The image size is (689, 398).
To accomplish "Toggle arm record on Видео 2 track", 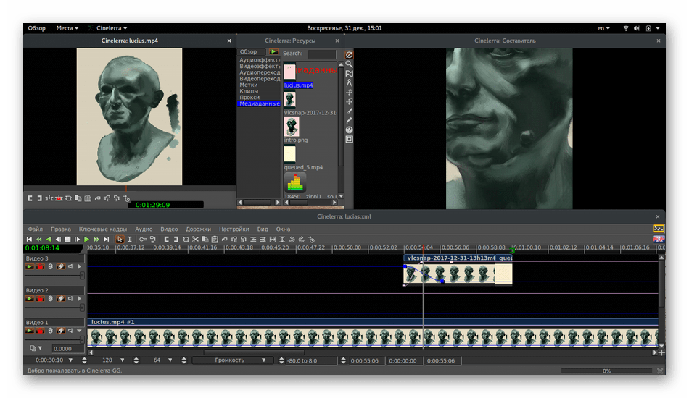I will 40,298.
